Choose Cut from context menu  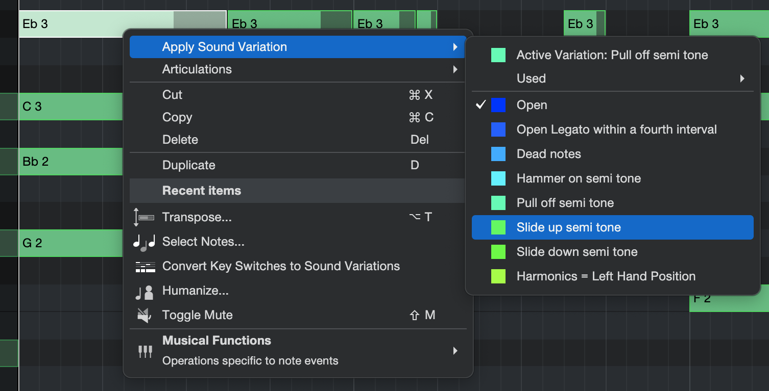coord(298,95)
